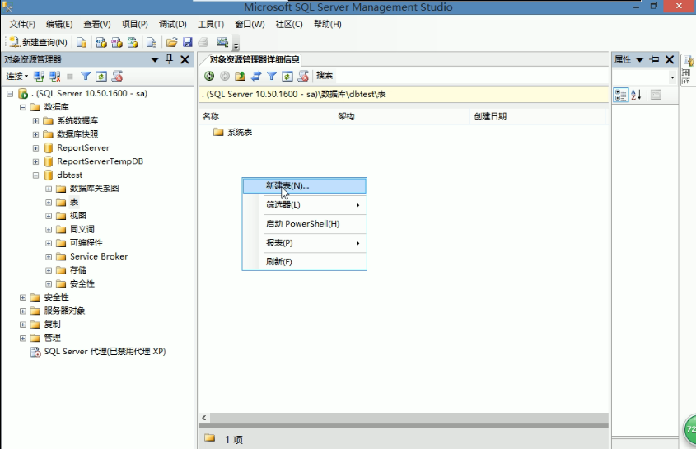Screen dimensions: 696x449
Task: Click the Activity Monitor icon in the main toolbar
Action: 222,42
